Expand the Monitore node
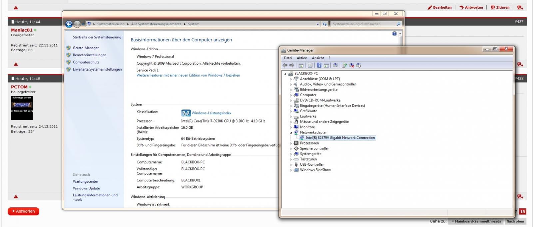The image size is (533, 227). (x=291, y=127)
